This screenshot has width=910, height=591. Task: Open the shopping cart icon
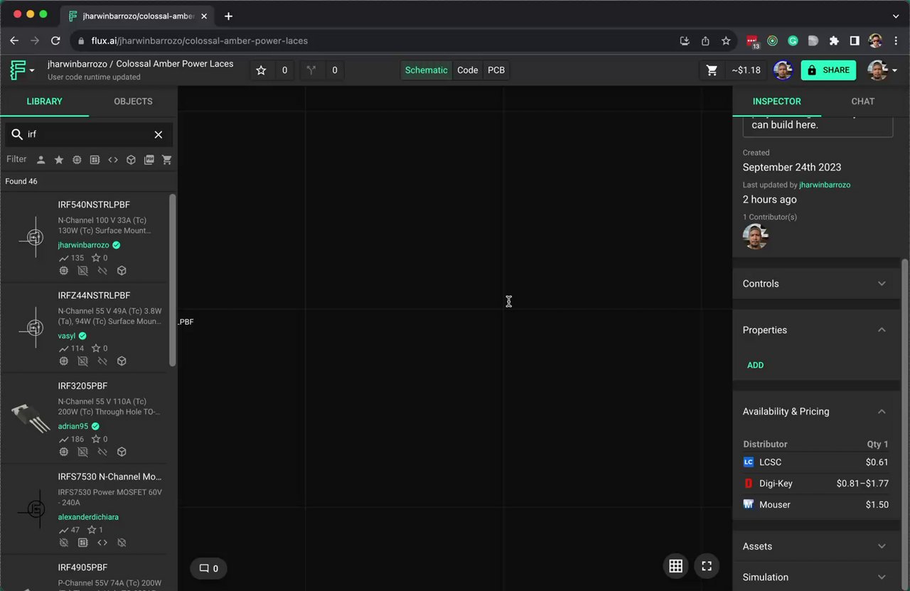pos(712,70)
